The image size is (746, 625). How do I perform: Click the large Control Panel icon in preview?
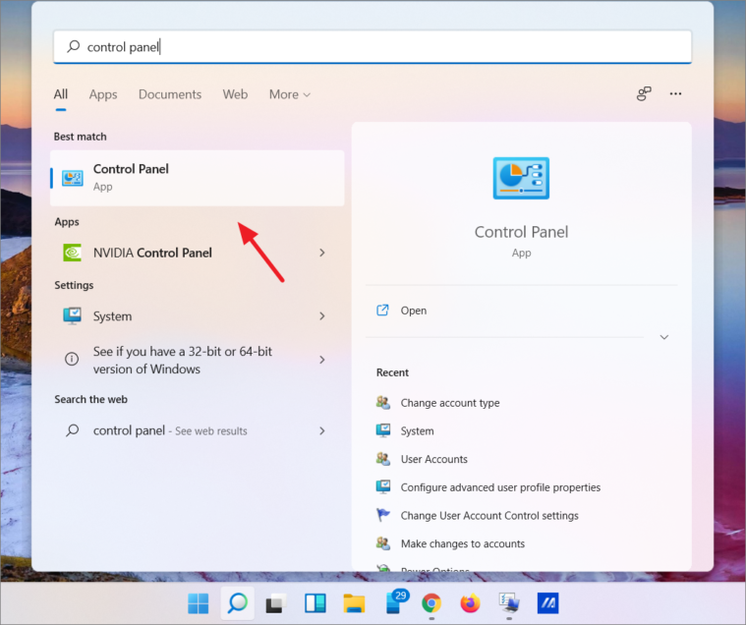pos(521,178)
